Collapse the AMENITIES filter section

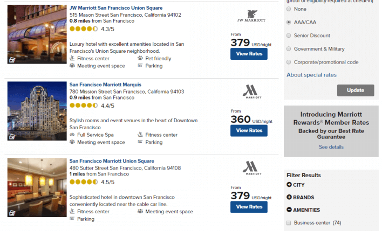click(289, 210)
